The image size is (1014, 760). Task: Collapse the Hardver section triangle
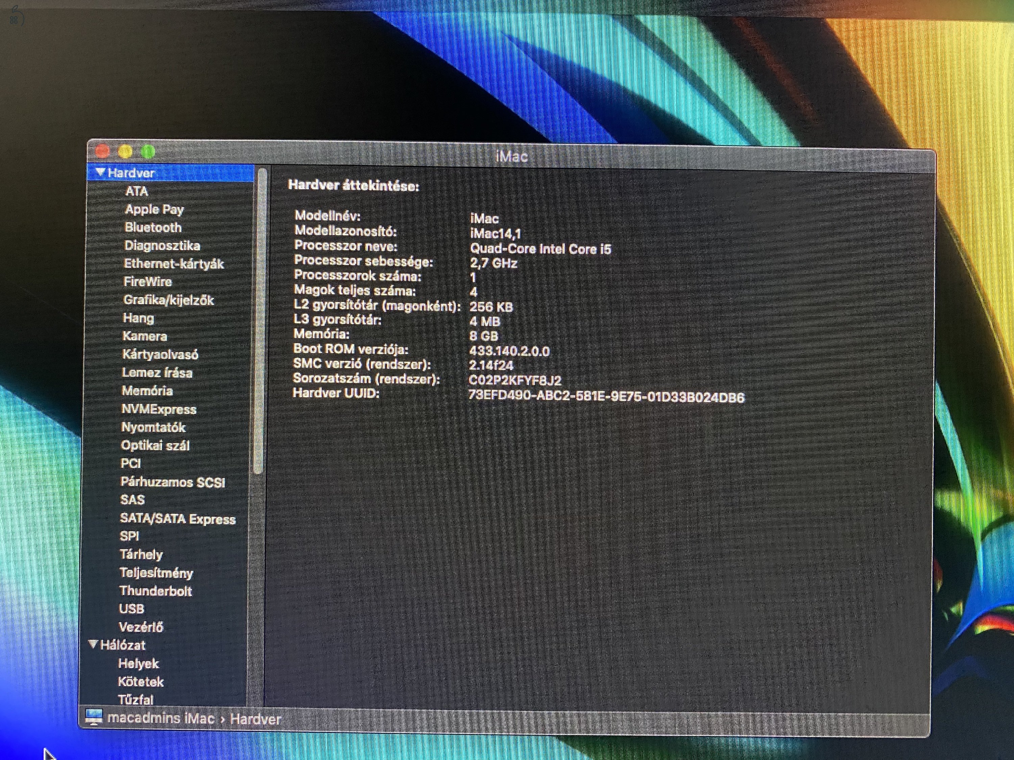[100, 172]
